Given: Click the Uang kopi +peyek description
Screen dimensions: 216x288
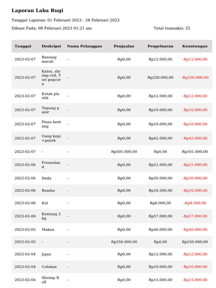Looking at the screenshot, I should pos(51,138).
